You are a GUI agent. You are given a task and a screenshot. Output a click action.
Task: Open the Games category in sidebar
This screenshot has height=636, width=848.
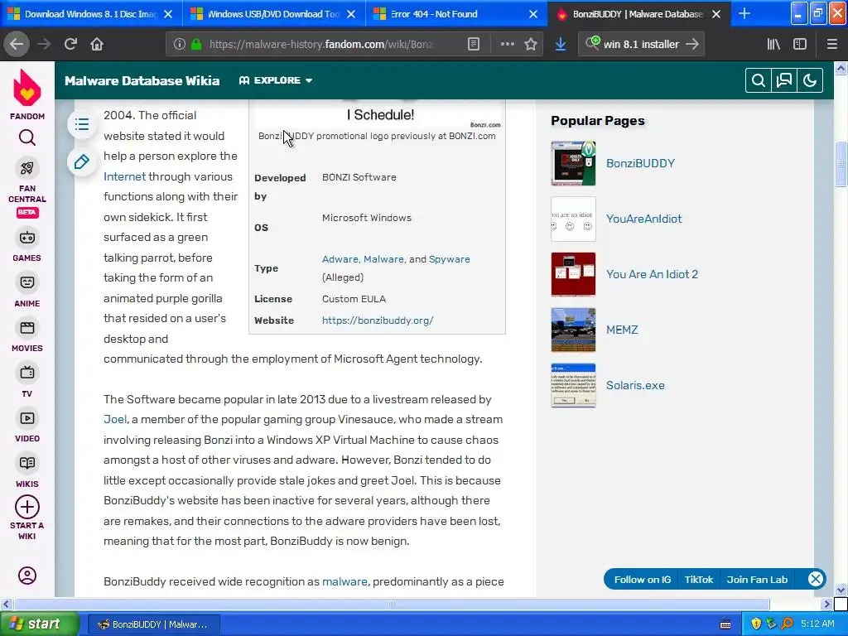click(27, 245)
